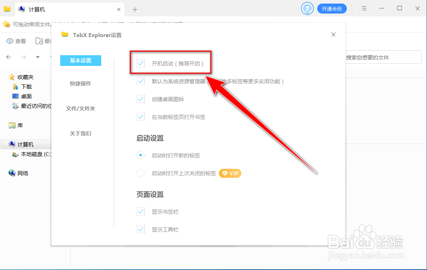Open 关于我们 settings tab
This screenshot has height=270, width=427.
pyautogui.click(x=81, y=133)
